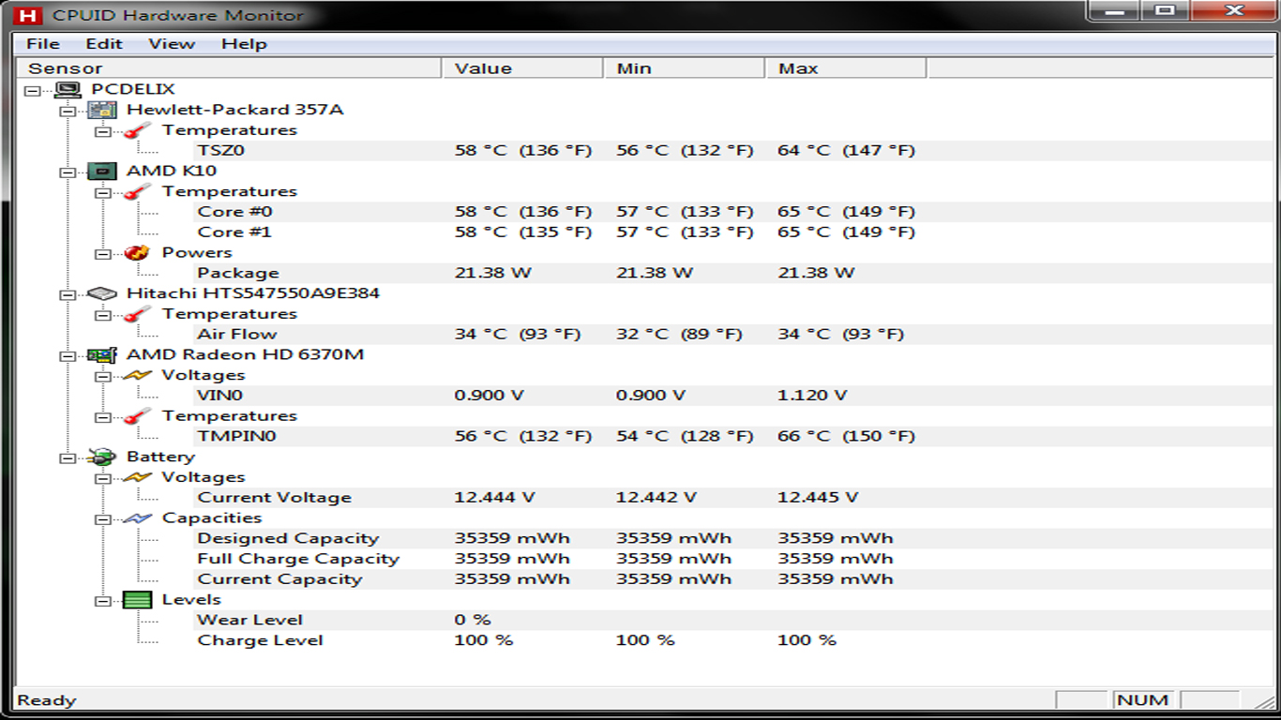Collapse the Battery node
Viewport: 1281px width, 720px height.
pos(68,457)
